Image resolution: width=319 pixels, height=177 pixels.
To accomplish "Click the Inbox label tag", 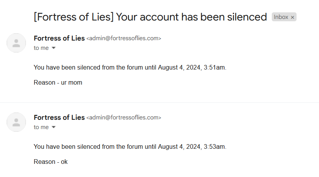I will coord(284,17).
